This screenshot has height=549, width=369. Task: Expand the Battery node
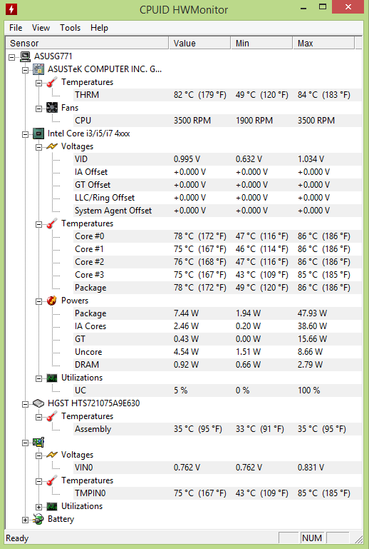(x=25, y=520)
